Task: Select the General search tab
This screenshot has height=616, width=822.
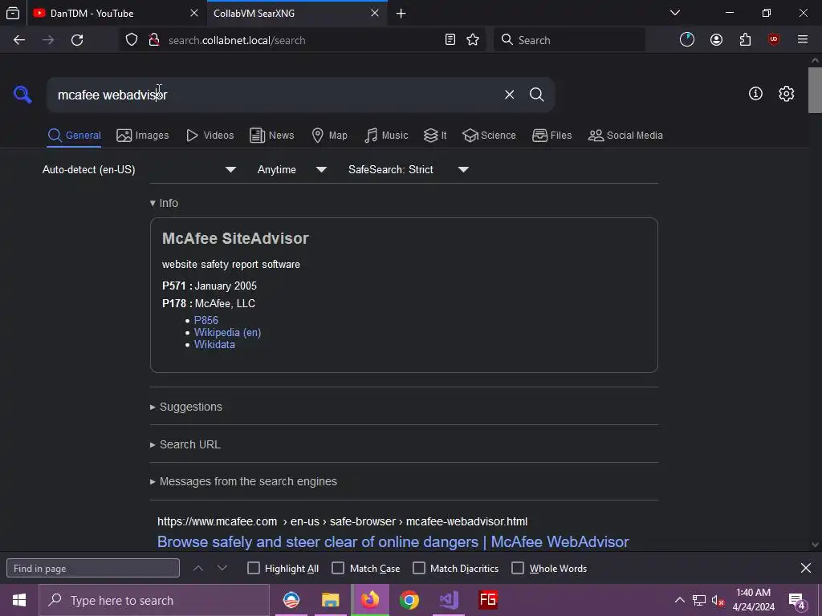Action: [75, 136]
